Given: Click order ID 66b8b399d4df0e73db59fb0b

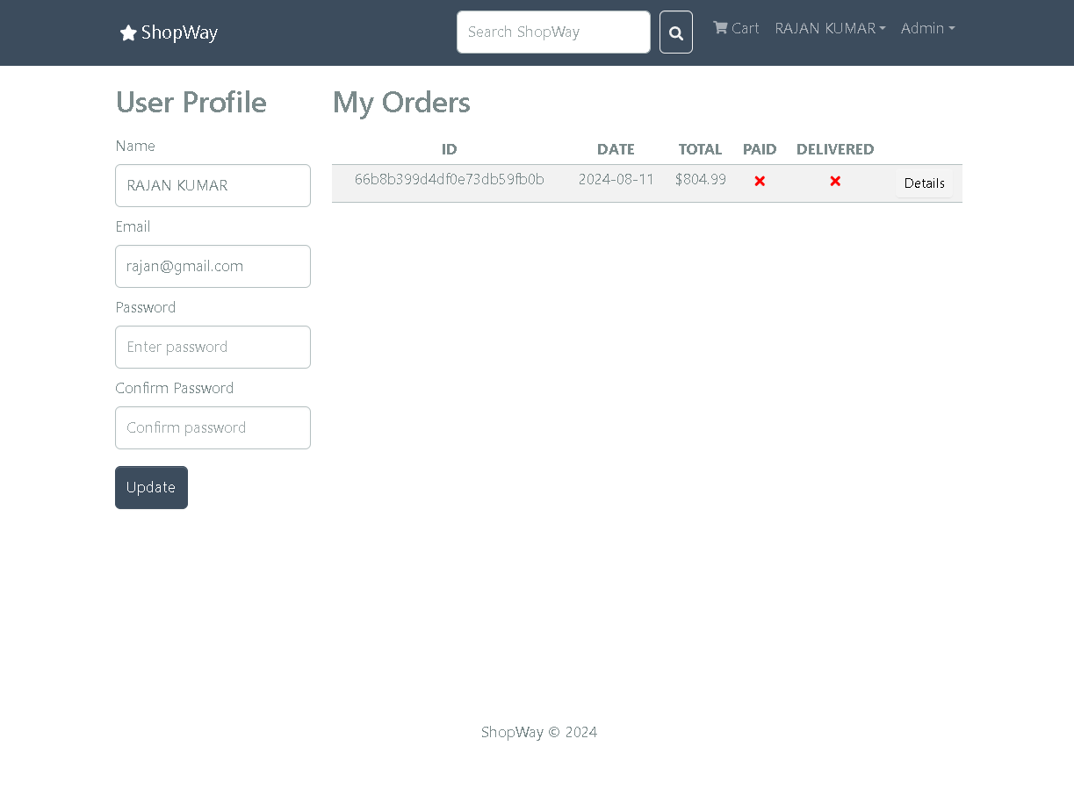Looking at the screenshot, I should point(450,179).
